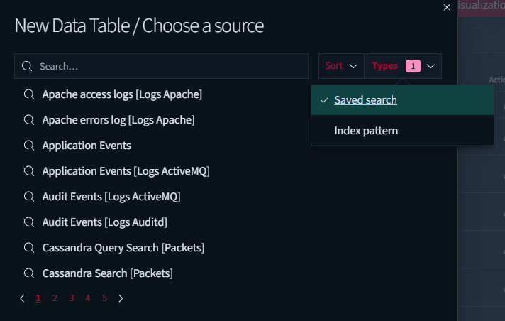The height and width of the screenshot is (321, 505).
Task: Click icon beside Audit Events [Logs ActiveMQ]
Action: [29, 197]
